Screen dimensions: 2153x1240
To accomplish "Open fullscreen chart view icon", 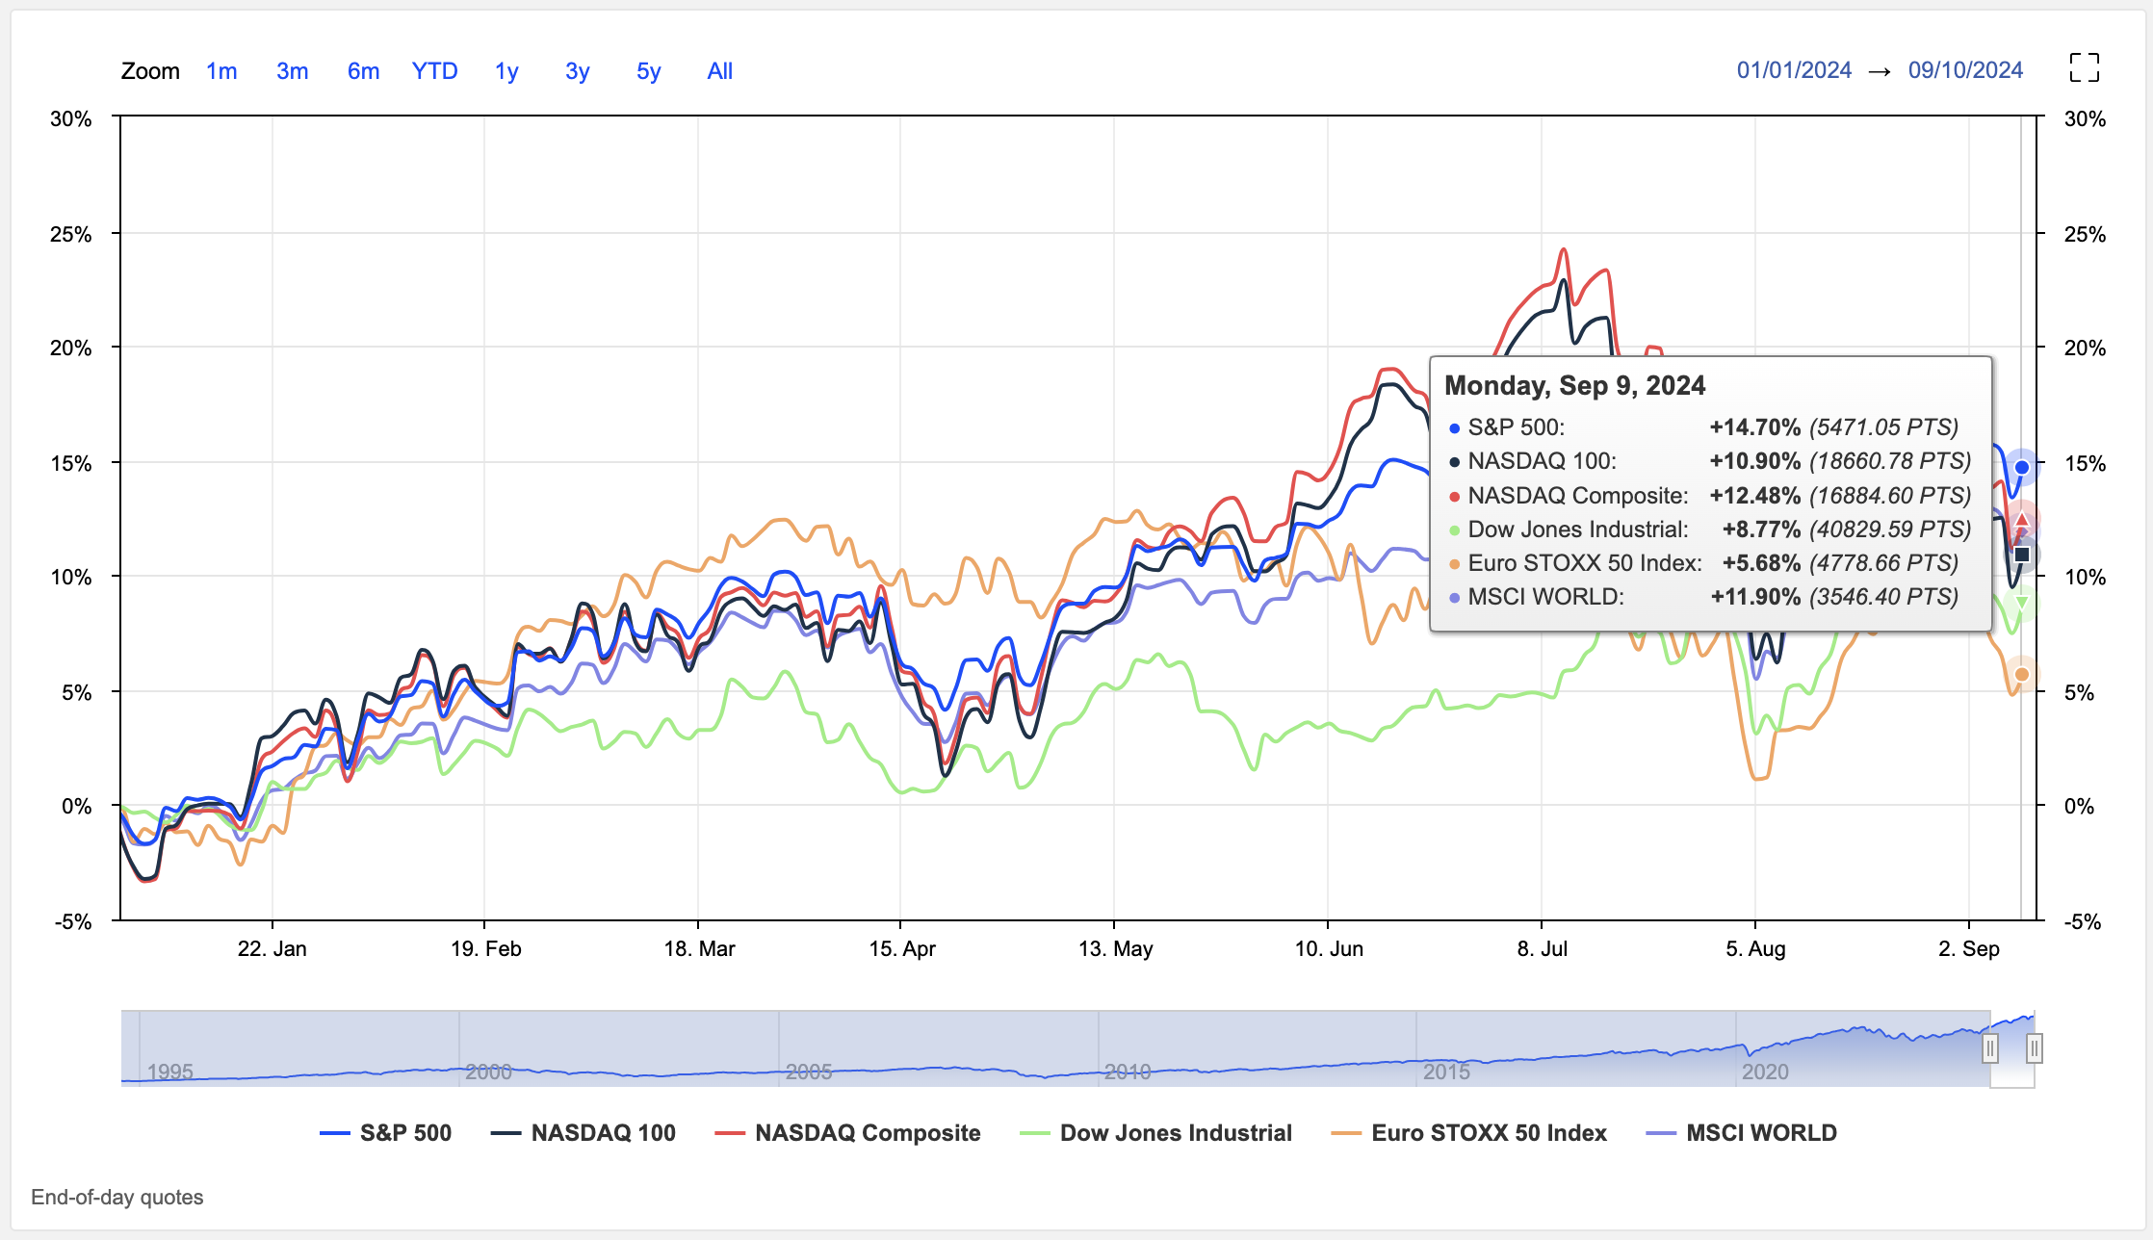I will pyautogui.click(x=2084, y=68).
